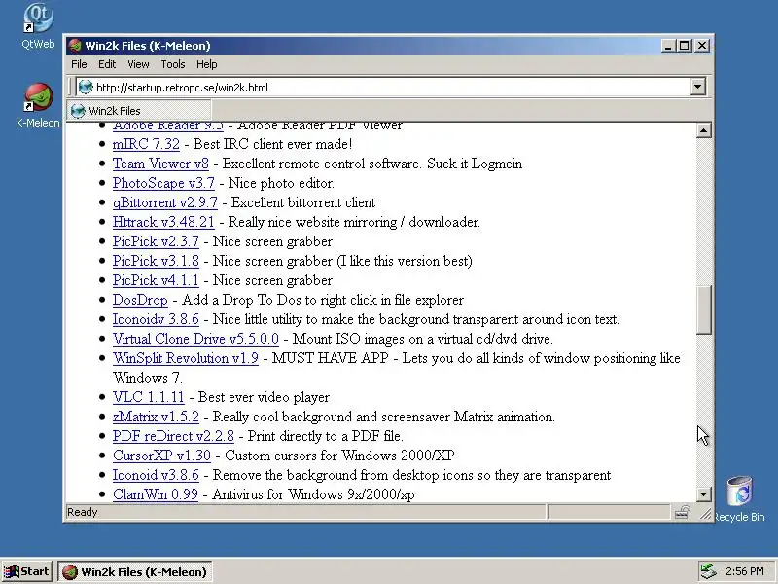This screenshot has height=584, width=778.
Task: Click the scrollbar down arrow
Action: [x=703, y=493]
